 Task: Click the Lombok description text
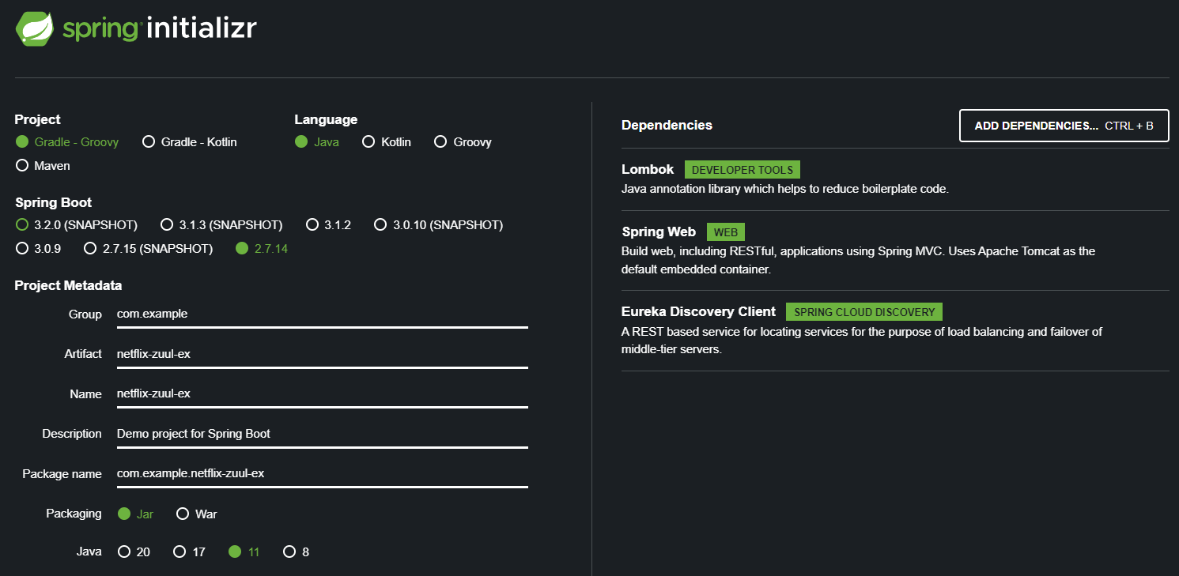pos(784,189)
